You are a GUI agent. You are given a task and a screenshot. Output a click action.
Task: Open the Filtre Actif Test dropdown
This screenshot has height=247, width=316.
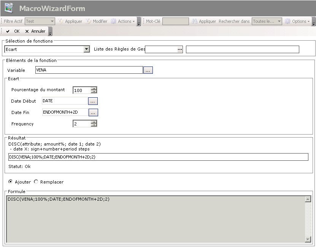click(52, 21)
